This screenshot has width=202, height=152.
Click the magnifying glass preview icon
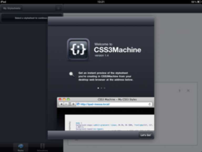point(72,75)
